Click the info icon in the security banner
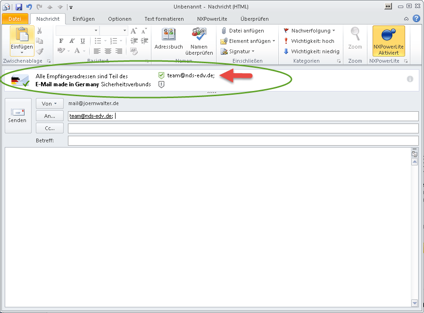424x313 pixels. 410,79
